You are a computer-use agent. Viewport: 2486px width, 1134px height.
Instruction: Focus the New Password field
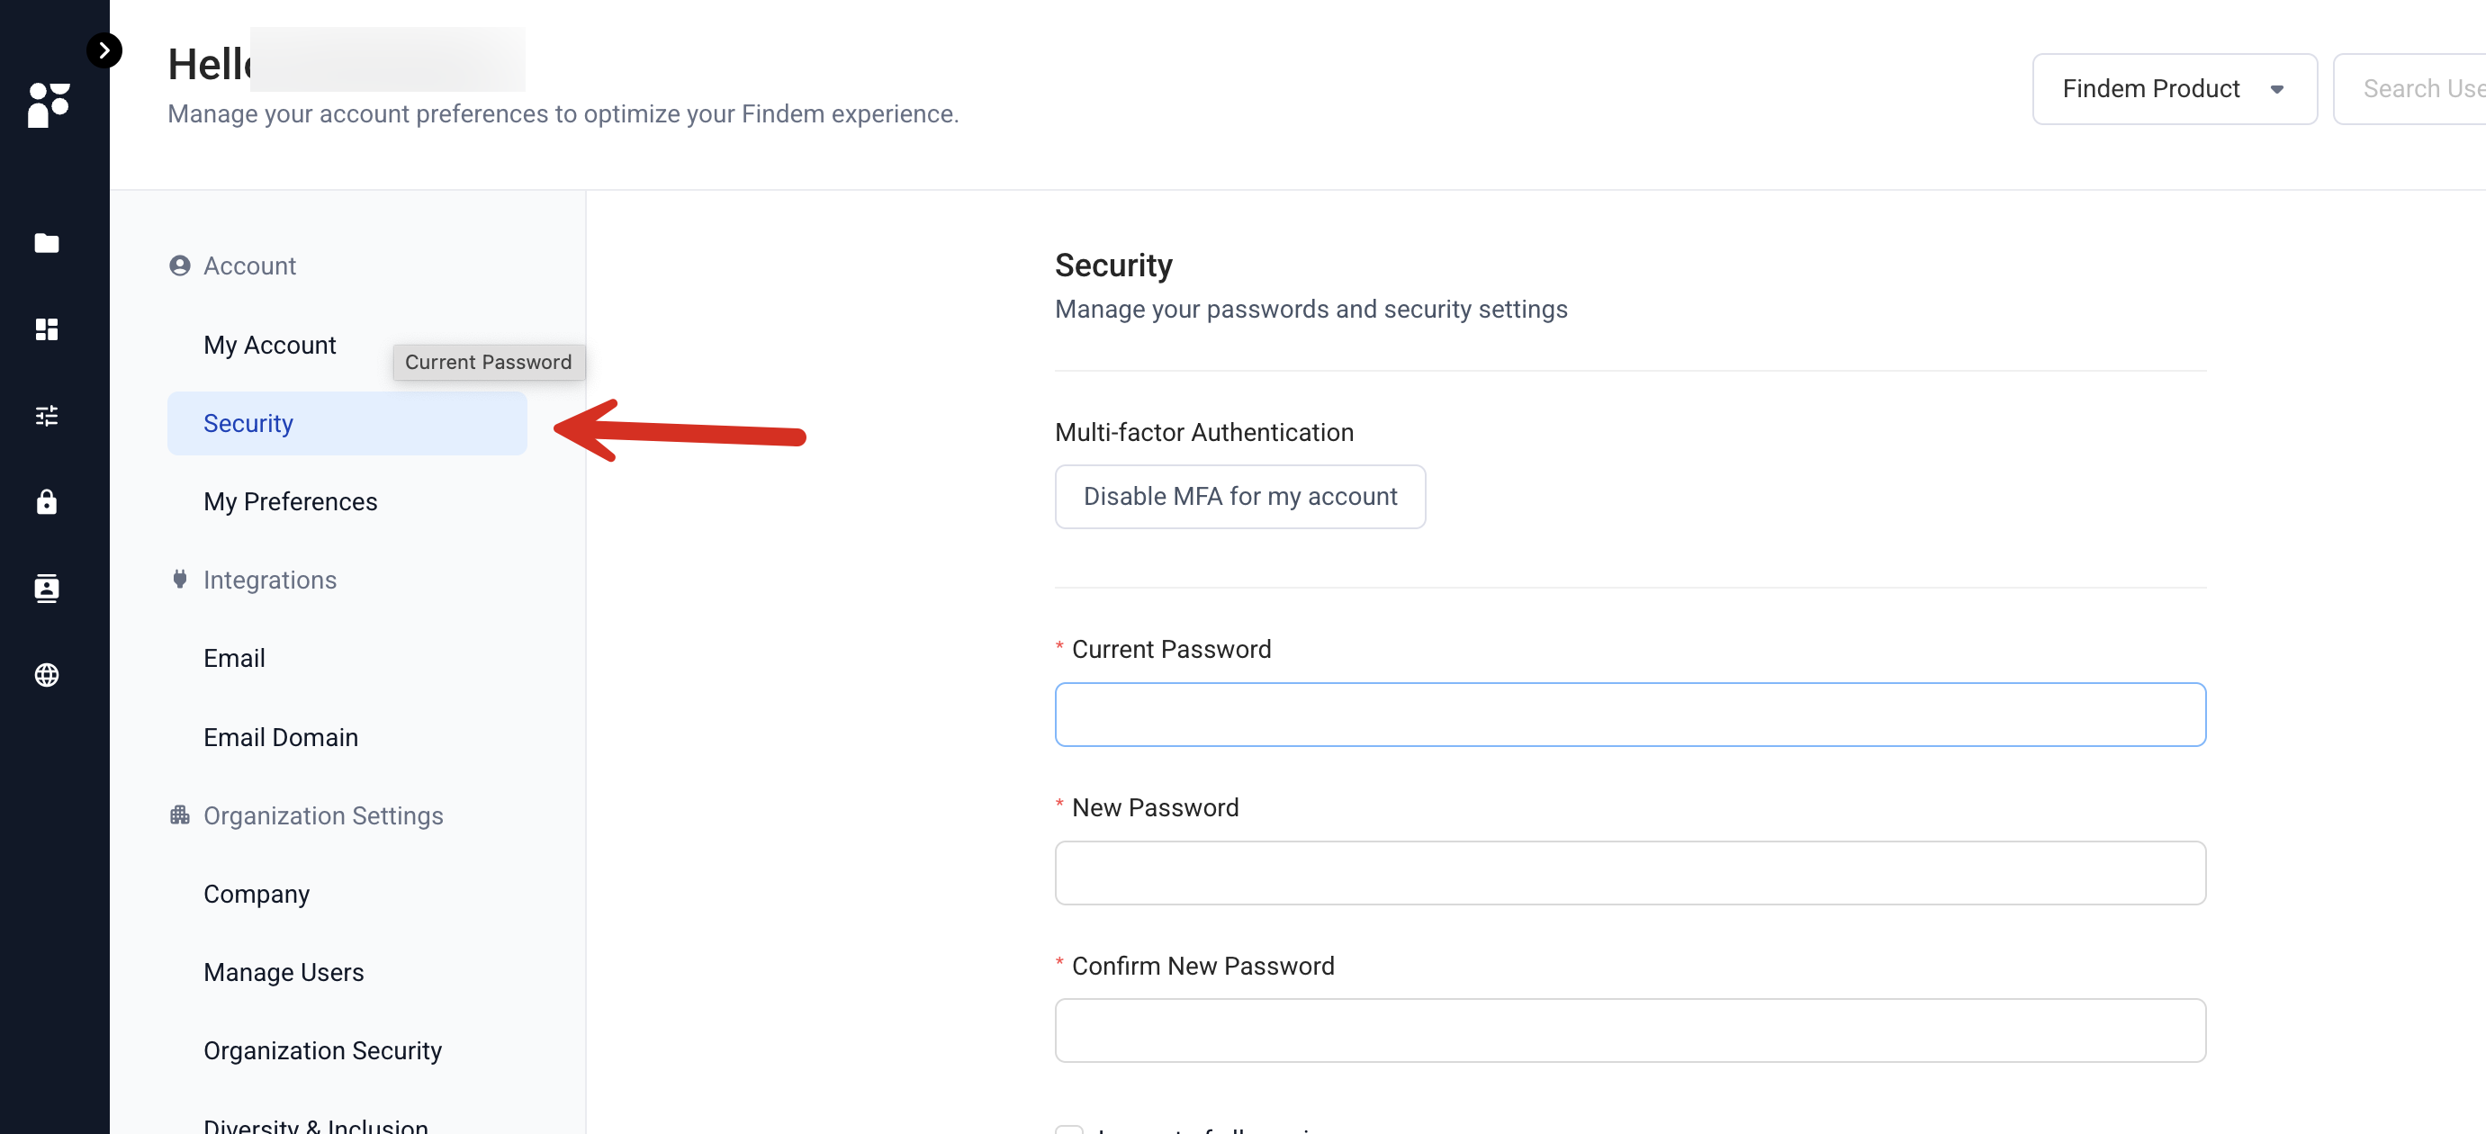pos(1629,872)
